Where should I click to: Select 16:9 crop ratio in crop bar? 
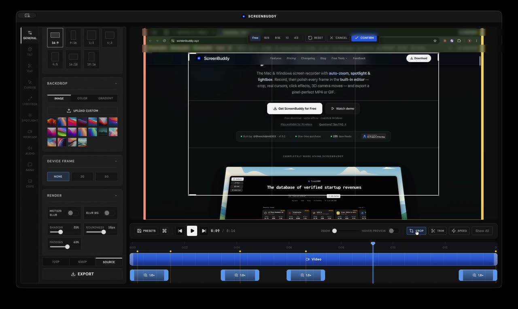[266, 38]
